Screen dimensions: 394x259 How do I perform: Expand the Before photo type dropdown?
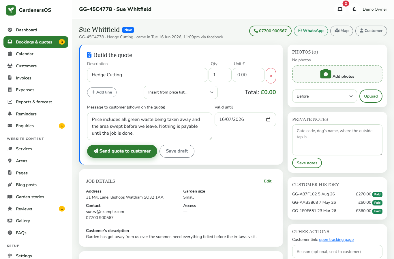[x=325, y=96]
